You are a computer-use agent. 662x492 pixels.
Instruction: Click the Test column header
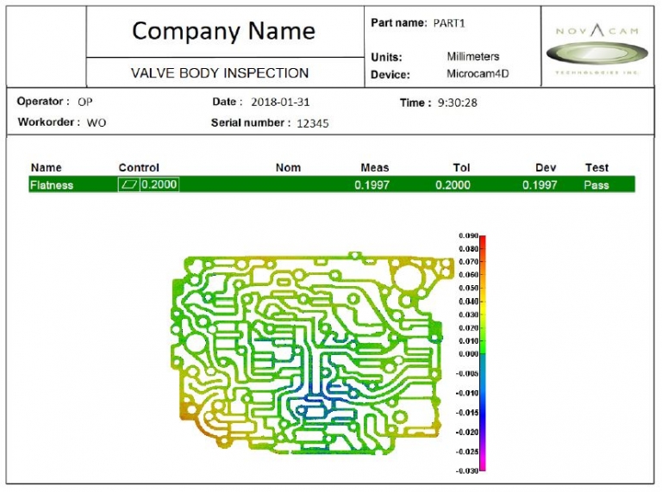point(596,167)
